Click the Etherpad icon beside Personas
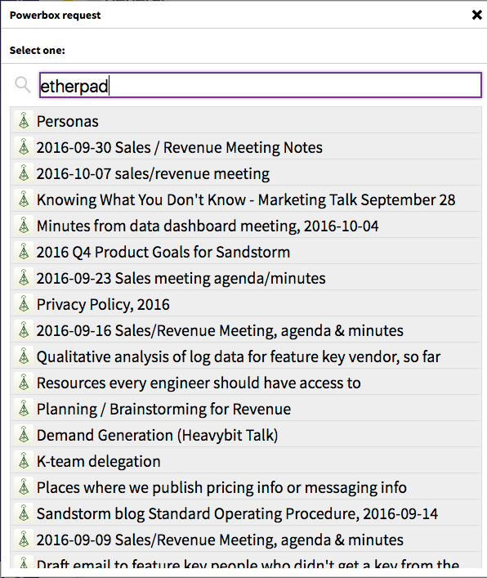Viewport: 487px width, 578px height. click(x=24, y=120)
